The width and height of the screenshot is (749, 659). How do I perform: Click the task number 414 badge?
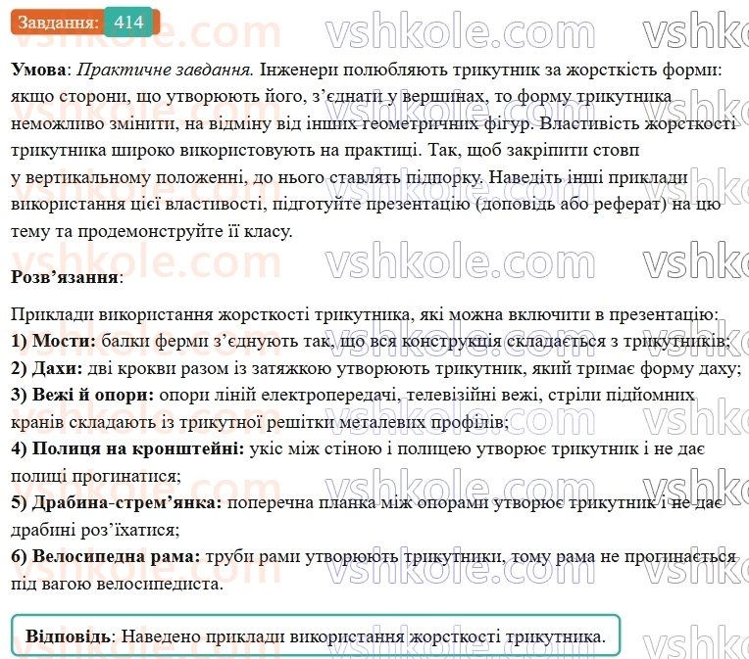point(129,22)
